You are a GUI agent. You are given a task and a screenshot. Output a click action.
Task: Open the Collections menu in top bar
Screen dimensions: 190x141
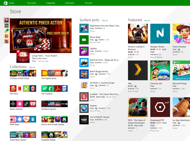(70, 3)
